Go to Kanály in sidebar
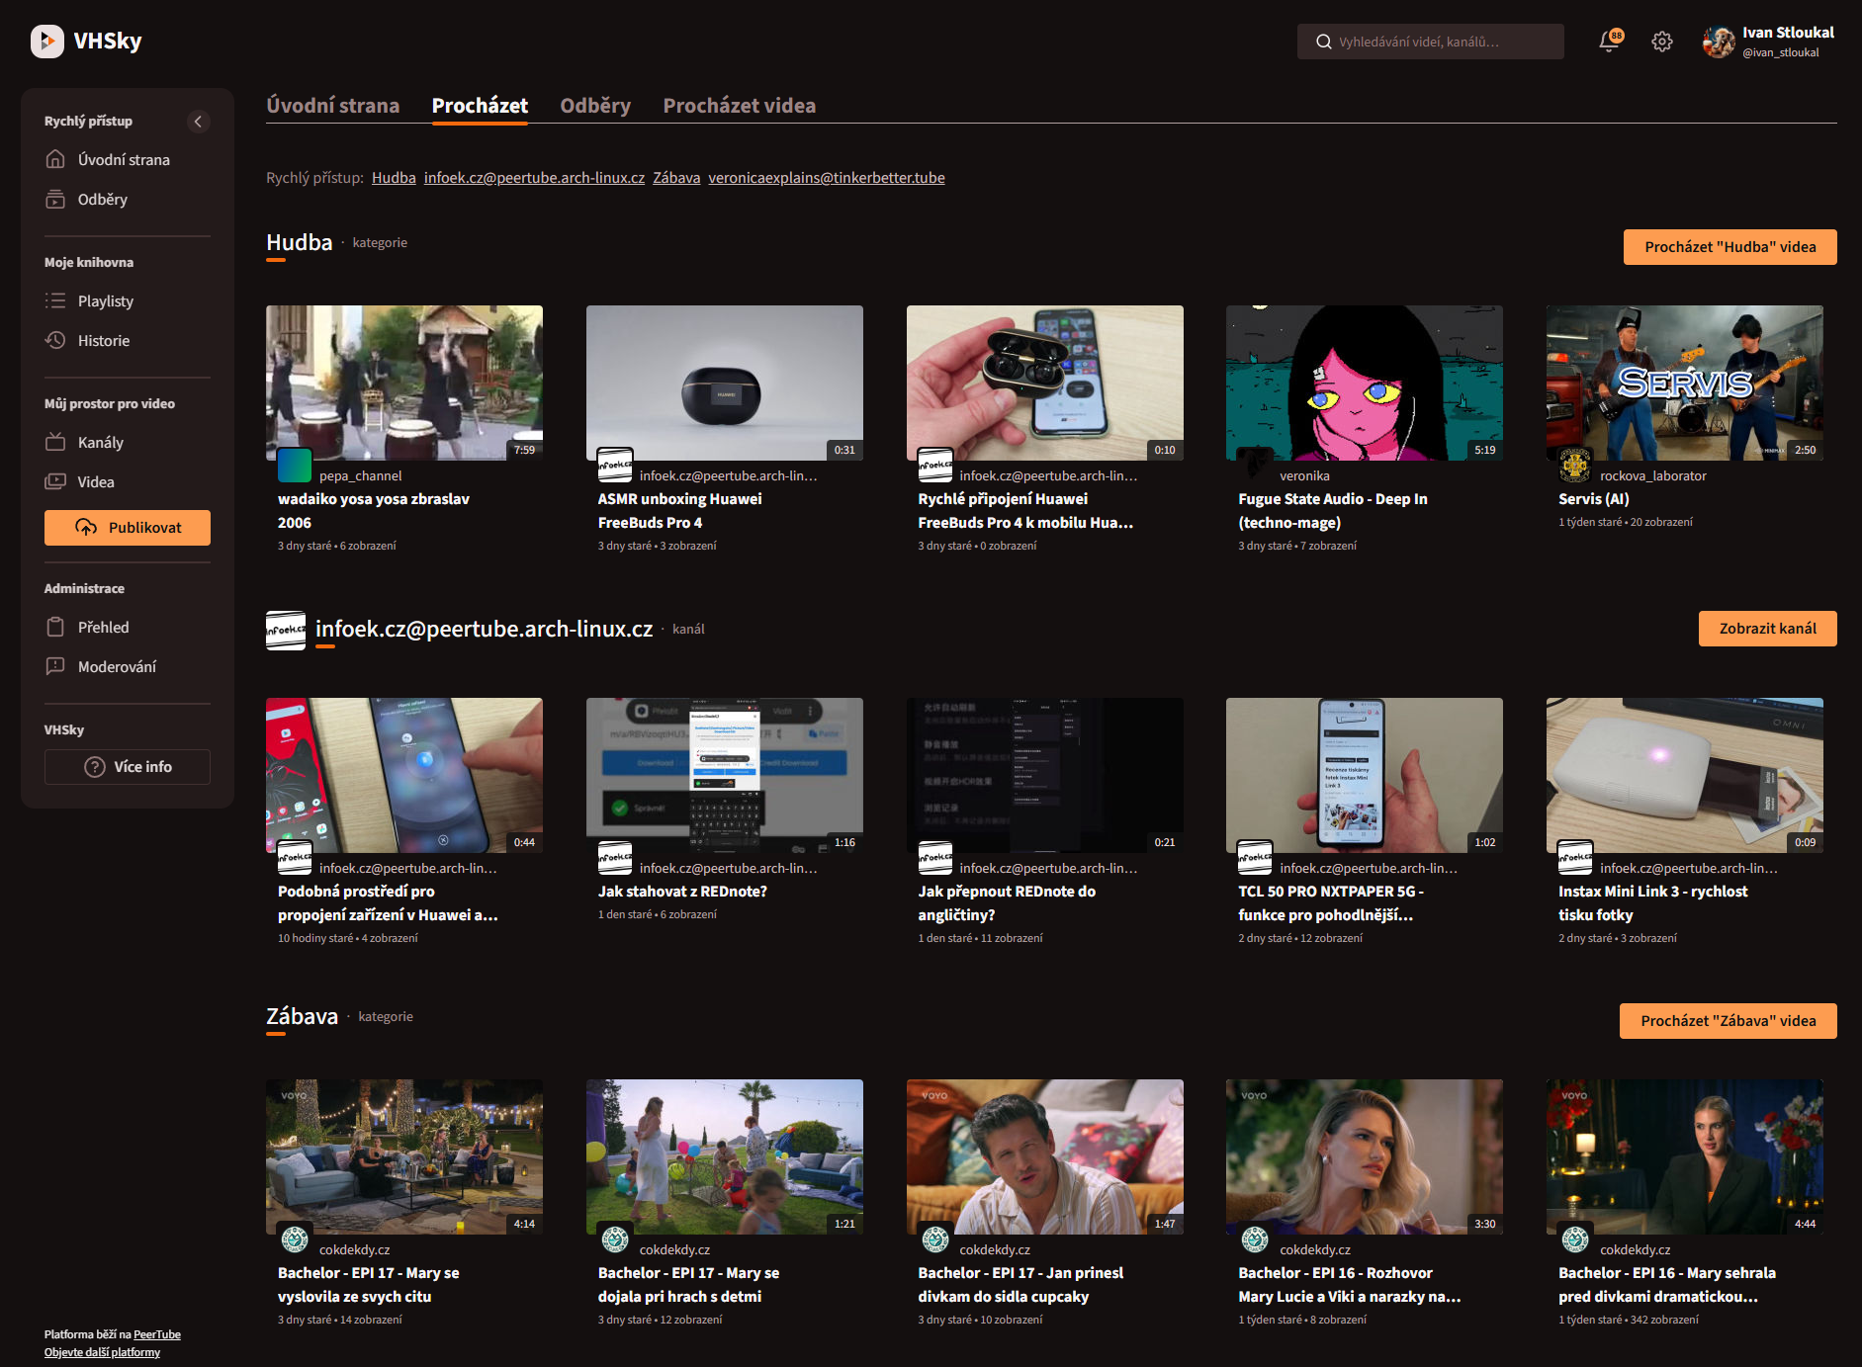Screen dimensions: 1862x1367 (100, 443)
